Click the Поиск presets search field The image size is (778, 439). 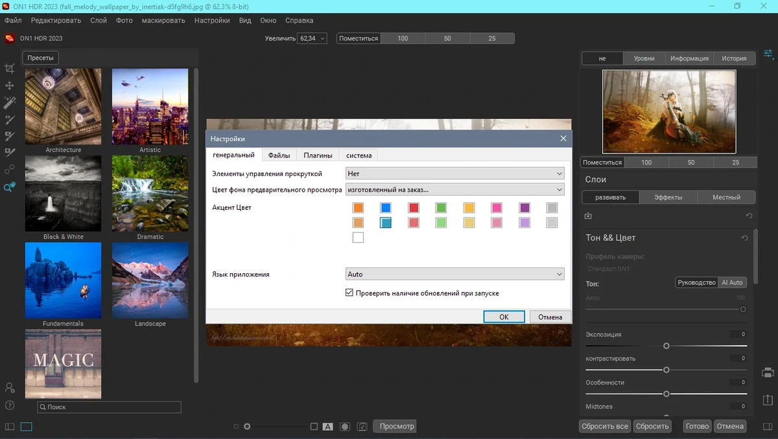click(x=109, y=407)
